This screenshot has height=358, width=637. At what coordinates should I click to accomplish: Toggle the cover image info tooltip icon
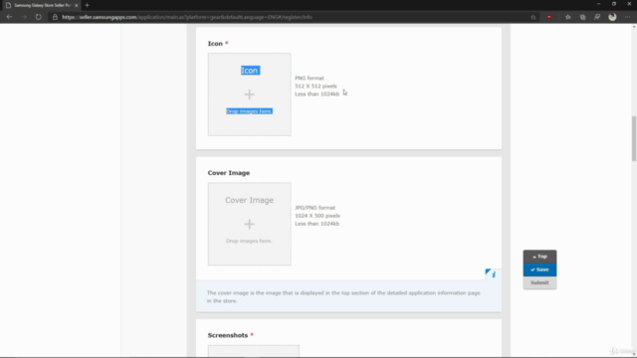pos(493,274)
